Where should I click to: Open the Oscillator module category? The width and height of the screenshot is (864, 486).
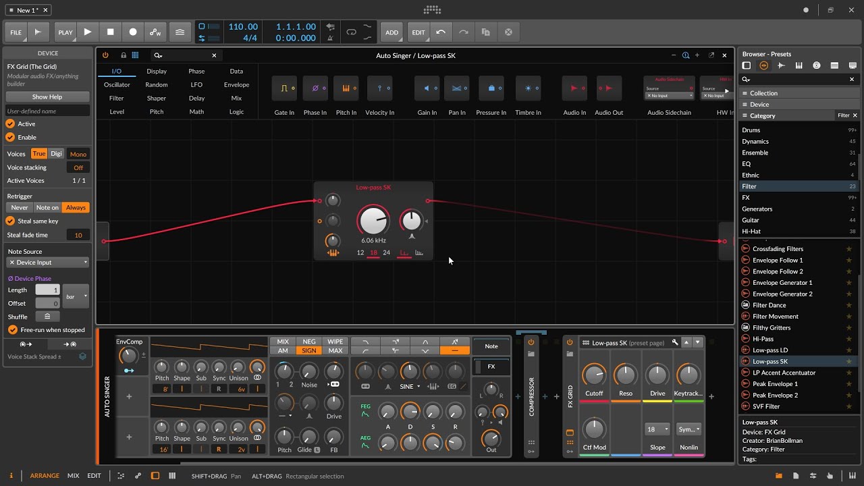coord(117,84)
